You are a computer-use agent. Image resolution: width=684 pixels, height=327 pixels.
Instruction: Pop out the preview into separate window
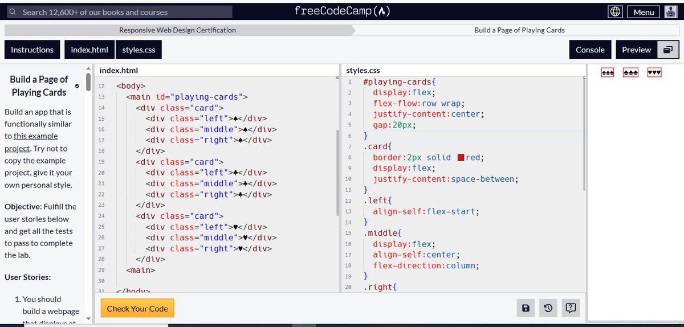pyautogui.click(x=667, y=50)
